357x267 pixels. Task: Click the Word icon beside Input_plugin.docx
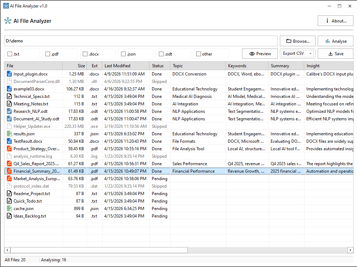point(9,74)
